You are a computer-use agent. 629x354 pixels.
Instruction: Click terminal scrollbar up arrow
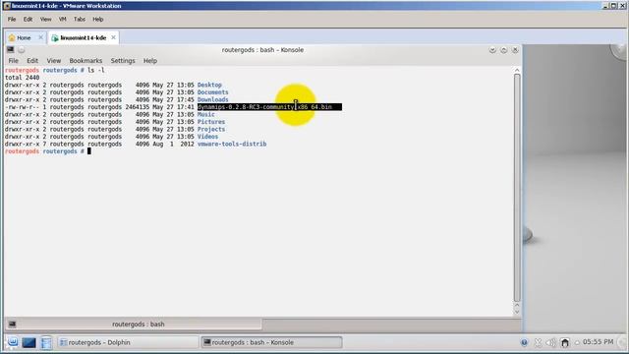pyautogui.click(x=517, y=70)
